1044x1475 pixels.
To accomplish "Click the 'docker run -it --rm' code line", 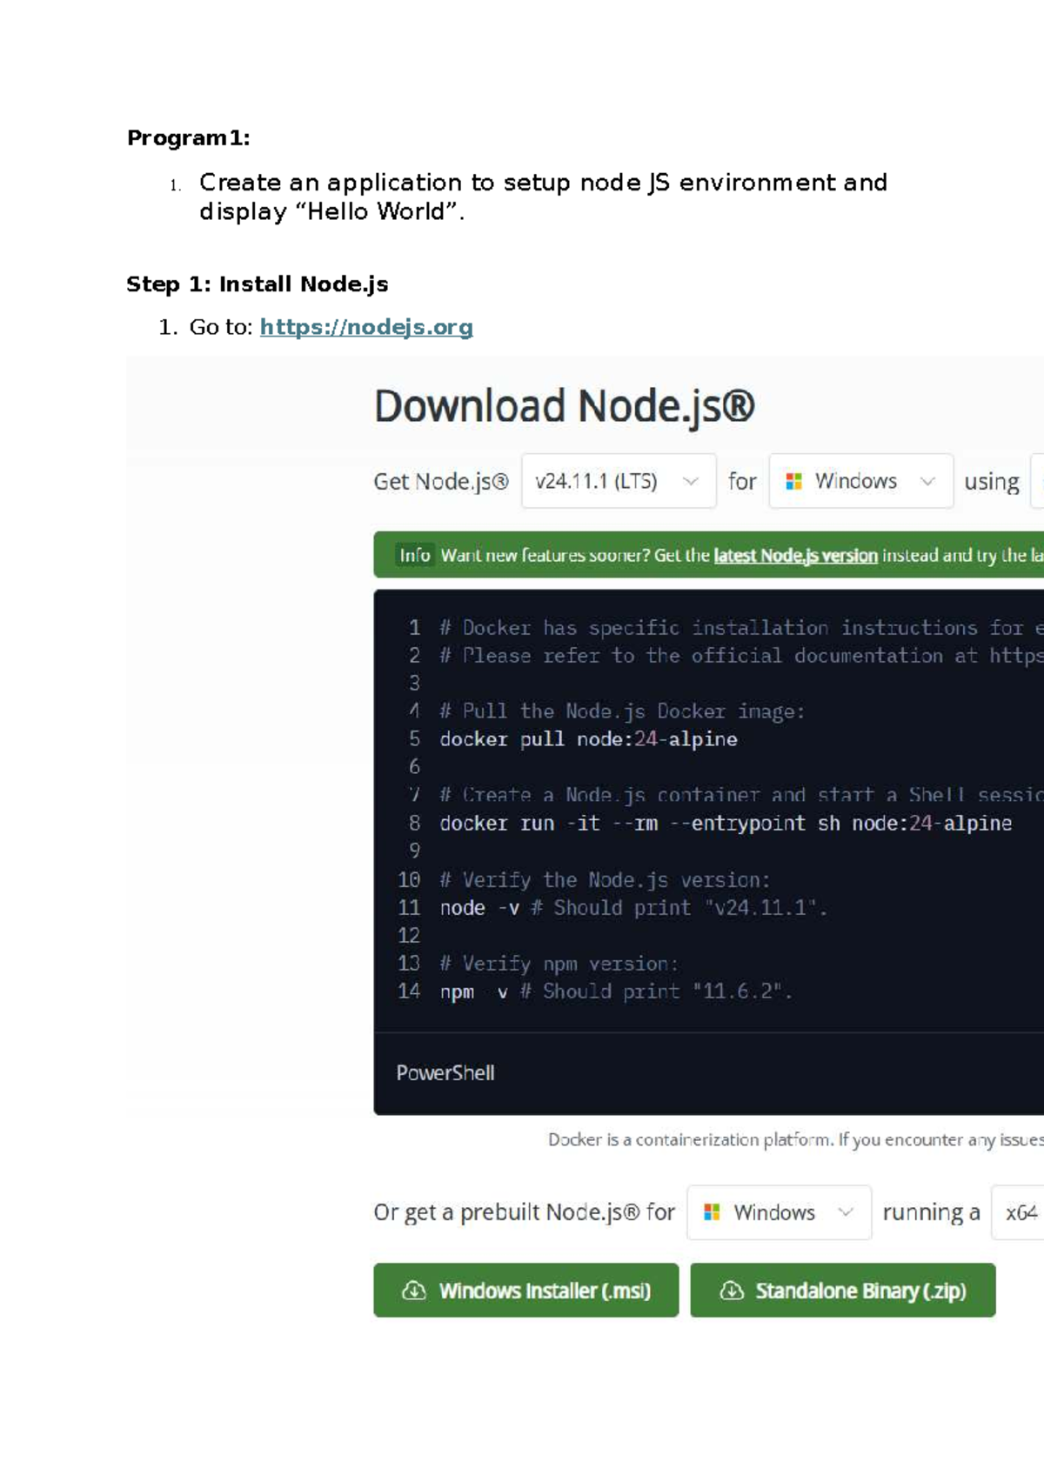I will pos(726,823).
